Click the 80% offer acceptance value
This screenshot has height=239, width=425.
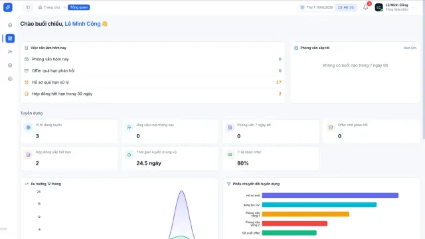(243, 163)
